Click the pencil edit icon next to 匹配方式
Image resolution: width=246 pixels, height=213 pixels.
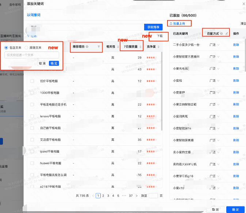227,34
